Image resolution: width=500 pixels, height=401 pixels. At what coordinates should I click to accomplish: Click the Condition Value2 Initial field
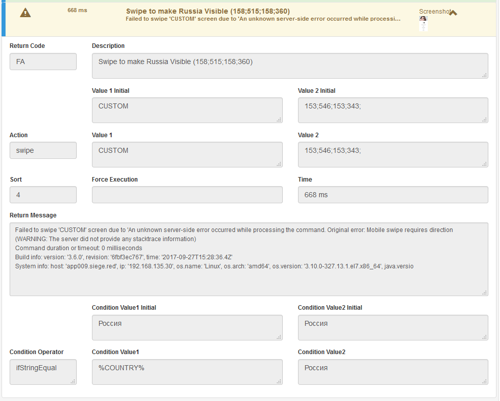(393, 327)
